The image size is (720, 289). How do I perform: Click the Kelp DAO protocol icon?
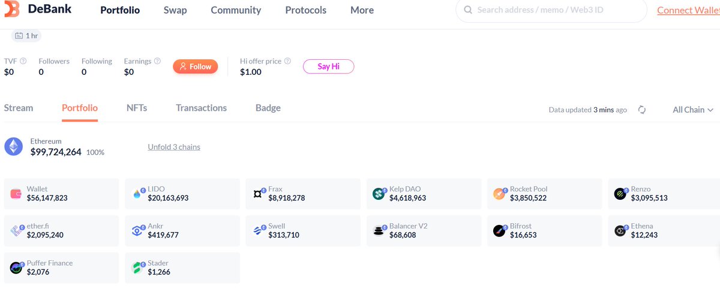[379, 194]
